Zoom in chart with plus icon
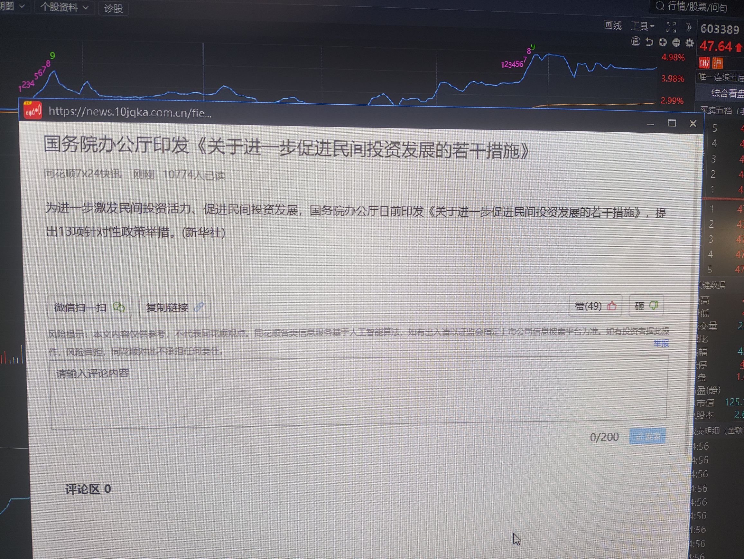This screenshot has height=559, width=744. pyautogui.click(x=663, y=43)
